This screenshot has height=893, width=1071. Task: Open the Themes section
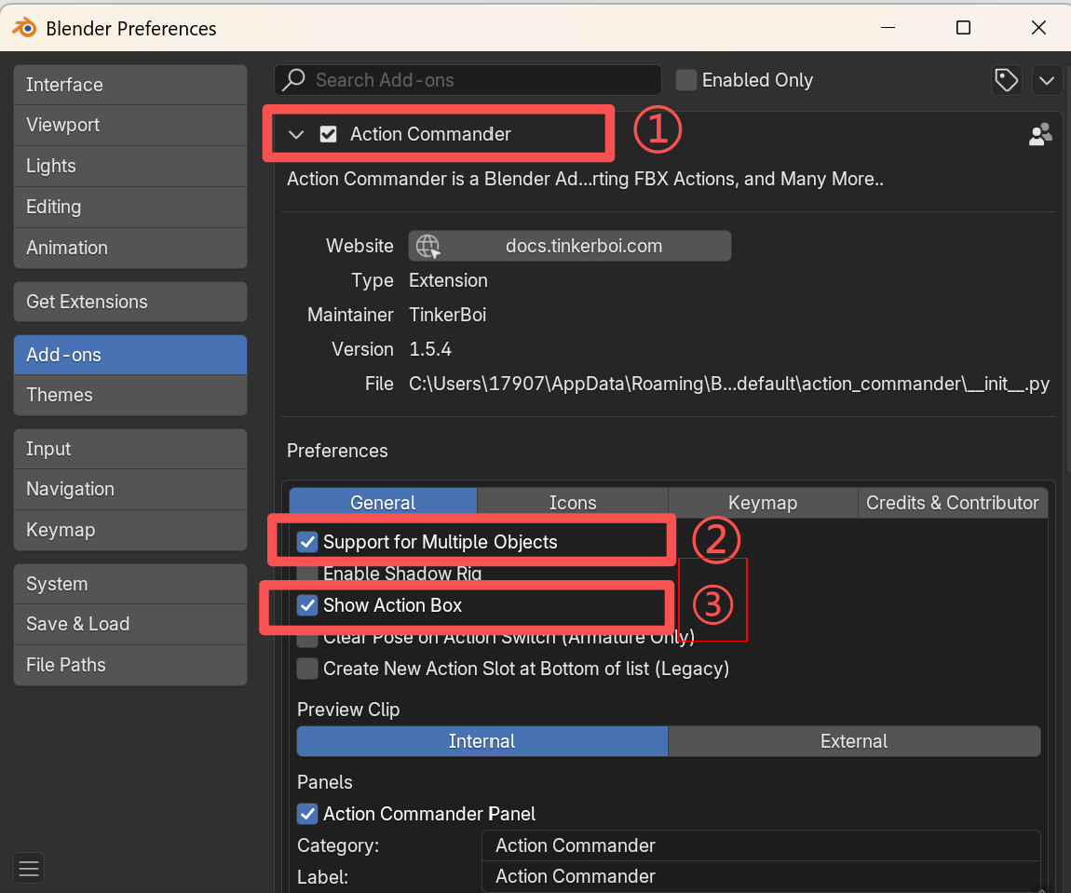pyautogui.click(x=129, y=396)
